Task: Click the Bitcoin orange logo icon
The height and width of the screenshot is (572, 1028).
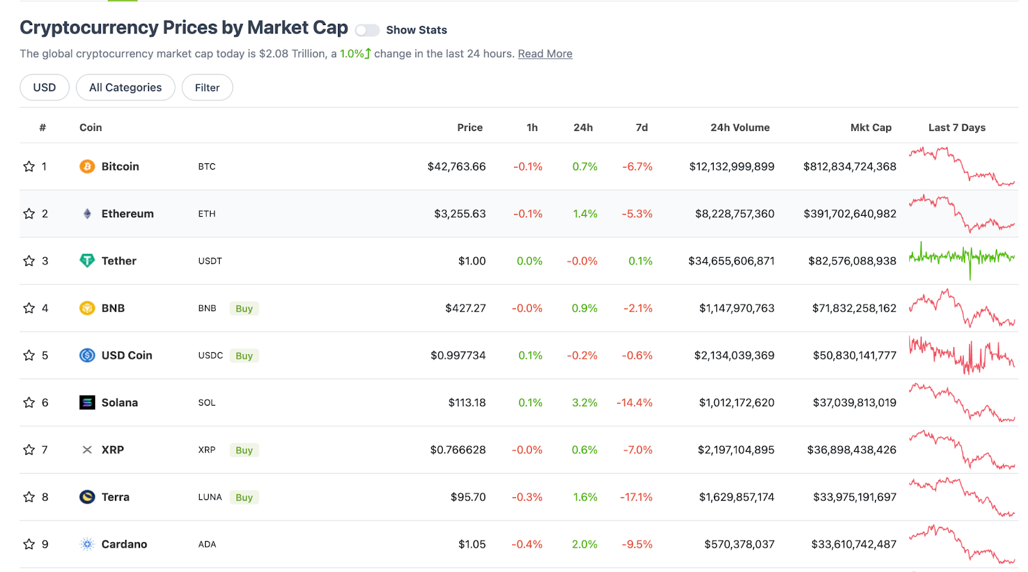Action: click(x=87, y=166)
